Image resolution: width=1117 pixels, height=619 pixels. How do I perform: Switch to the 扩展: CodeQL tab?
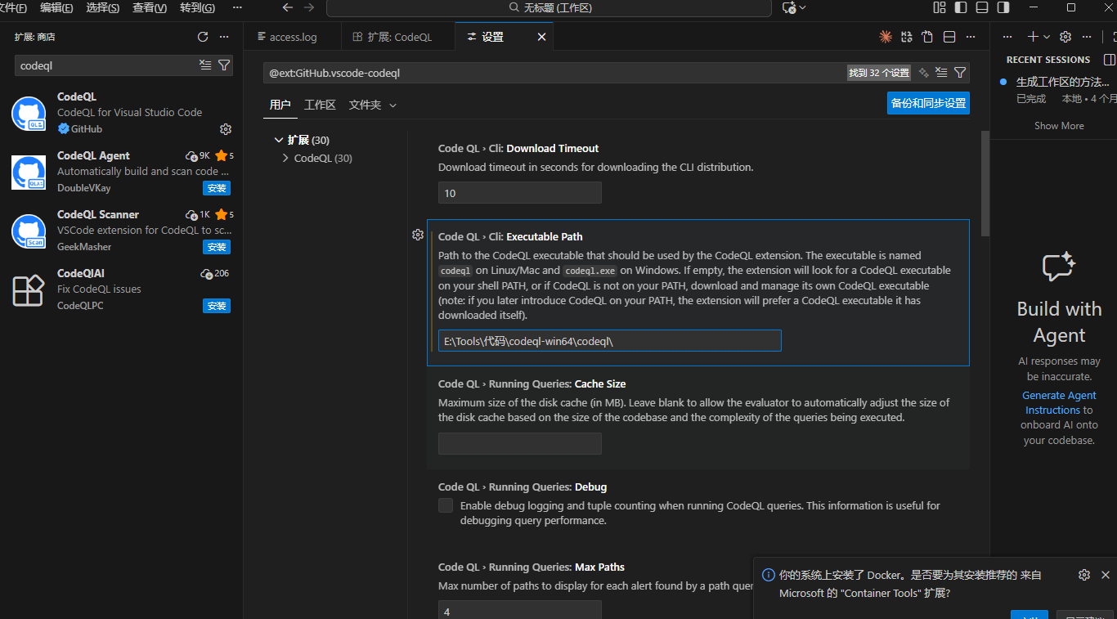(397, 37)
